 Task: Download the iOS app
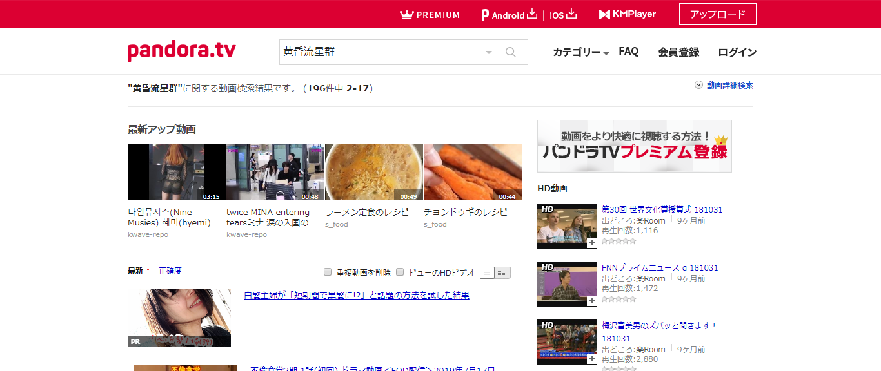click(x=563, y=14)
